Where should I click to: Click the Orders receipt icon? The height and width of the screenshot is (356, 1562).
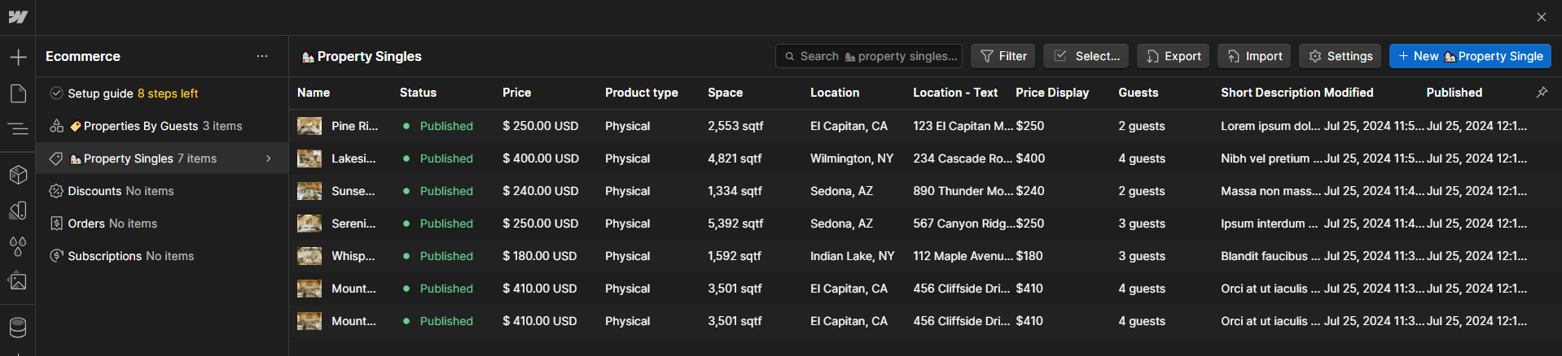pos(56,224)
